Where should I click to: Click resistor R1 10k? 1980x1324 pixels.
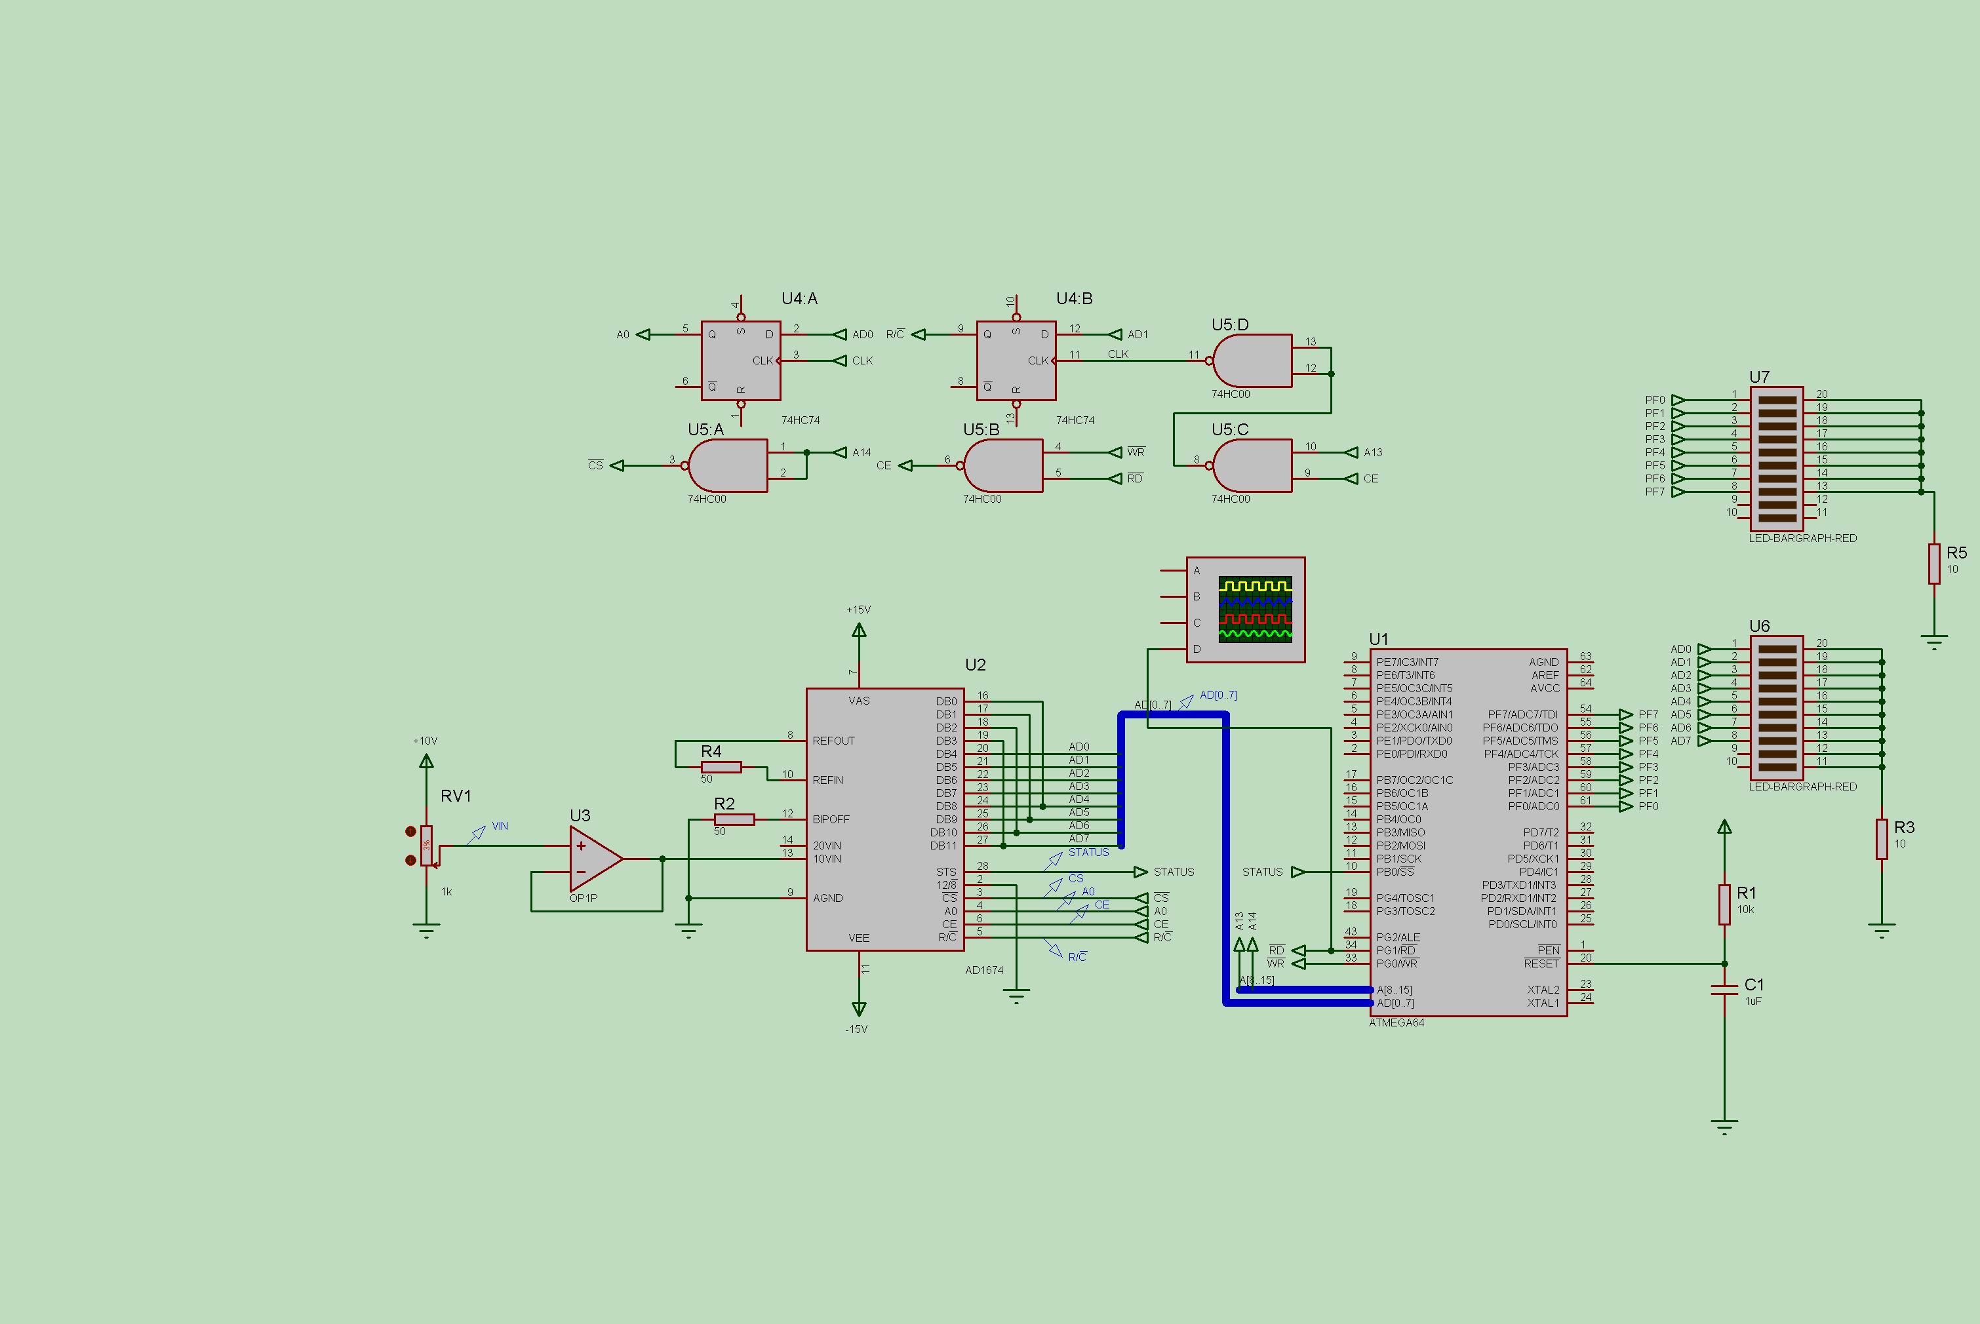pyautogui.click(x=1724, y=905)
